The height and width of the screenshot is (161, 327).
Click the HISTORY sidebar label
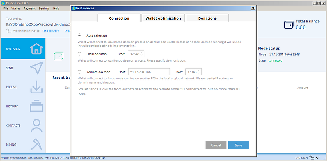[12, 106]
